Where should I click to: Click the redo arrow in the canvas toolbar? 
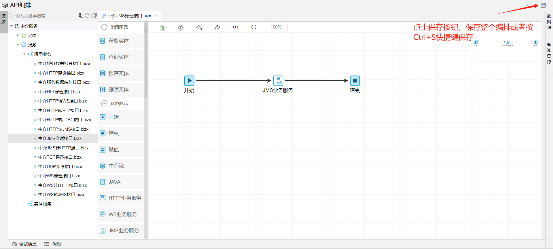[x=217, y=27]
